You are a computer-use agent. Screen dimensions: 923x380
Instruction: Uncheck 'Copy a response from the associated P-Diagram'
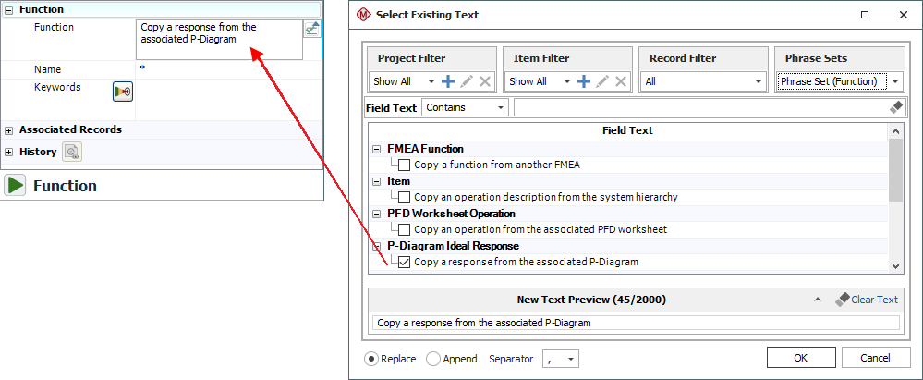pyautogui.click(x=404, y=262)
